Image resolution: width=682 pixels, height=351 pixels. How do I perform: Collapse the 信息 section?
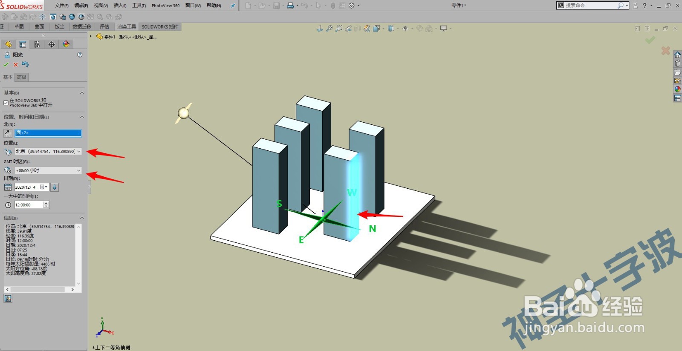pyautogui.click(x=82, y=218)
